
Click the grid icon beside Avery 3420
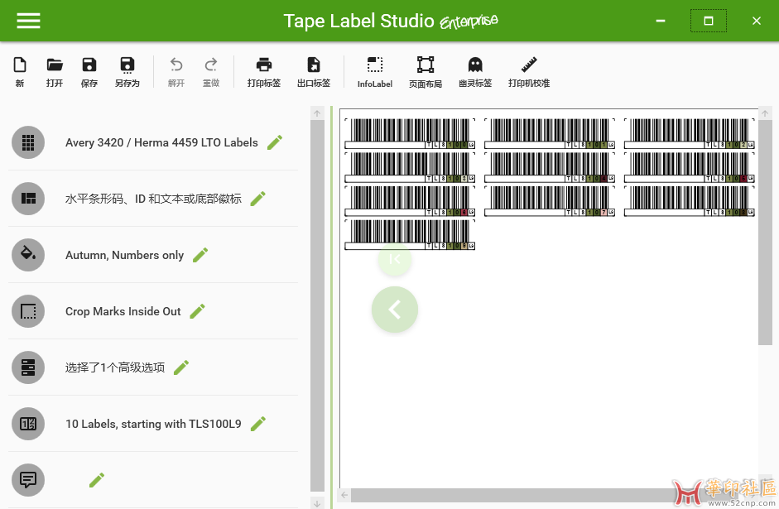tap(28, 142)
